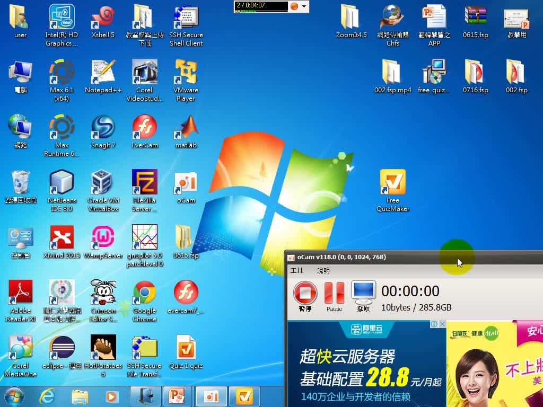Open the 工具 menu in oCam
Viewport: 543px width, 407px height.
296,270
